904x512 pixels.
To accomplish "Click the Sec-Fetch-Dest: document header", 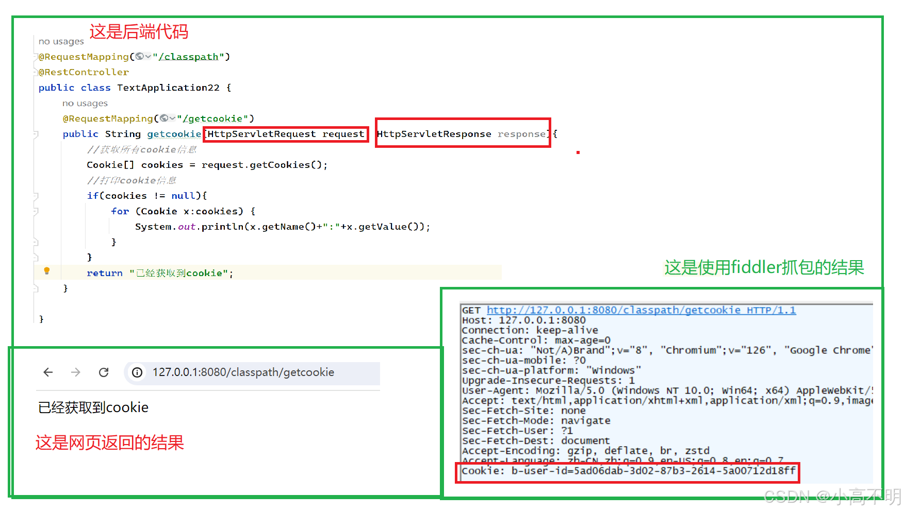I will click(536, 441).
